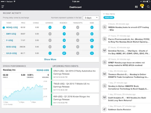Expand the 3 days period dropdown
This screenshot has width=151, height=113.
point(91,18)
